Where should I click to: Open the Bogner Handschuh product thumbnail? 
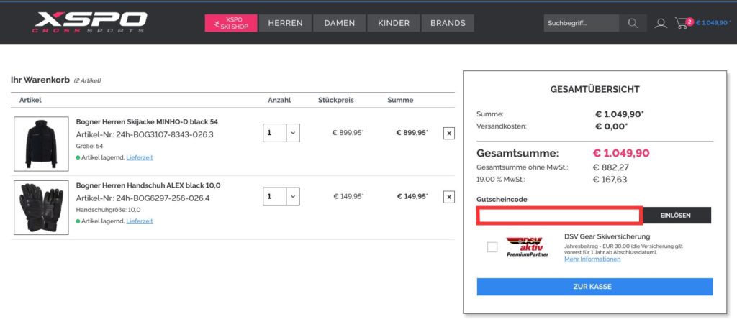pyautogui.click(x=41, y=208)
